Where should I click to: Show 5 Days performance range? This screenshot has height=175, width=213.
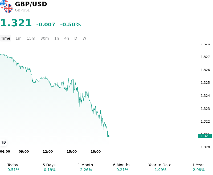49,167
